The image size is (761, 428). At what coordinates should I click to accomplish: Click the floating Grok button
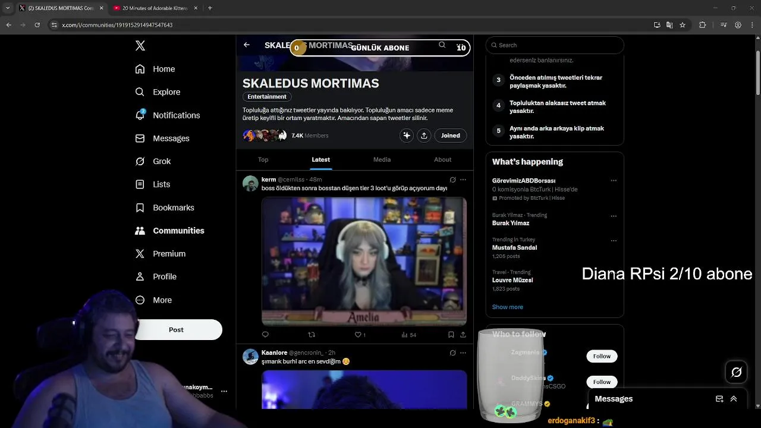(x=737, y=372)
